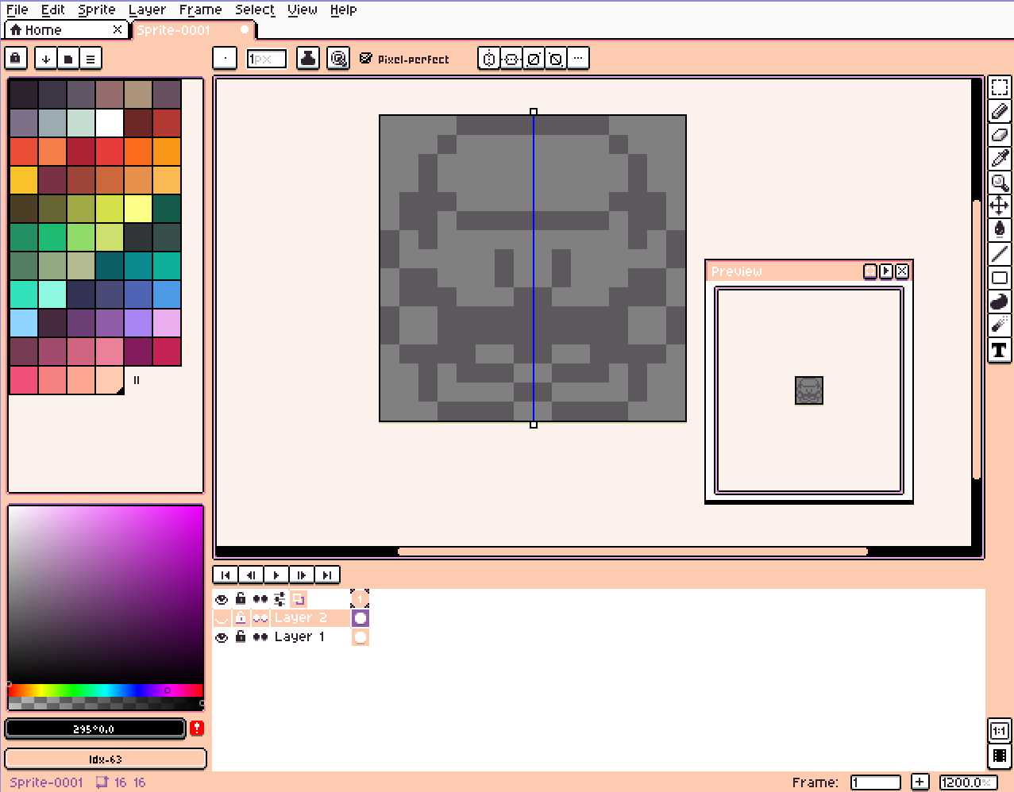This screenshot has width=1014, height=792.
Task: Open brush type selector button
Action: point(225,58)
